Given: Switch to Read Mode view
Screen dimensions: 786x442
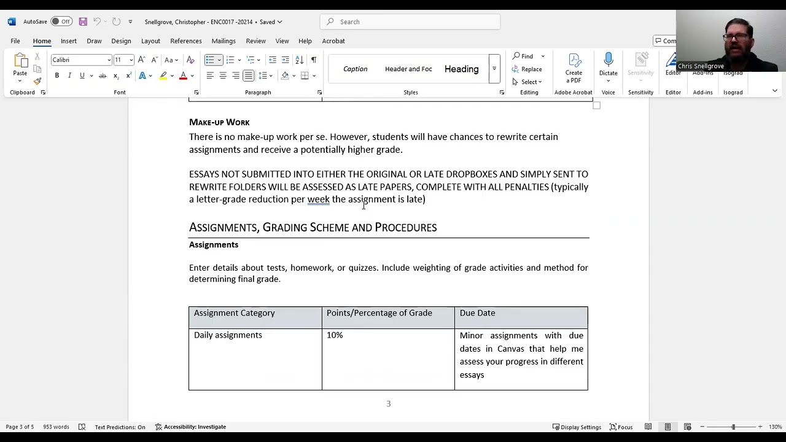Looking at the screenshot, I should (648, 427).
